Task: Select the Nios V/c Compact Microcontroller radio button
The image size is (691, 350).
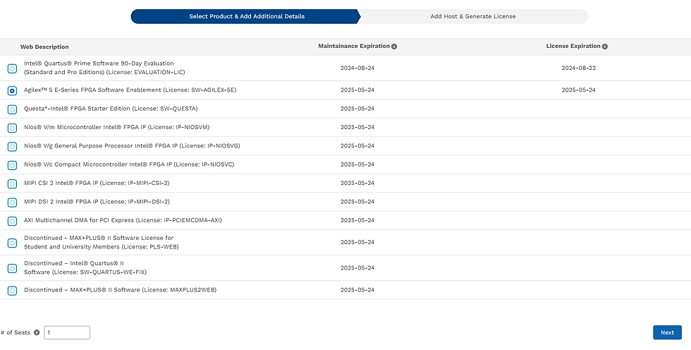Action: pyautogui.click(x=13, y=165)
